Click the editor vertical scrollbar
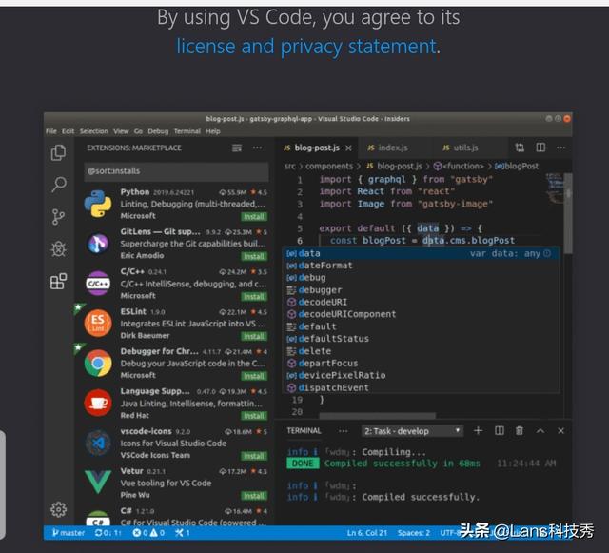The height and width of the screenshot is (553, 609). click(568, 213)
